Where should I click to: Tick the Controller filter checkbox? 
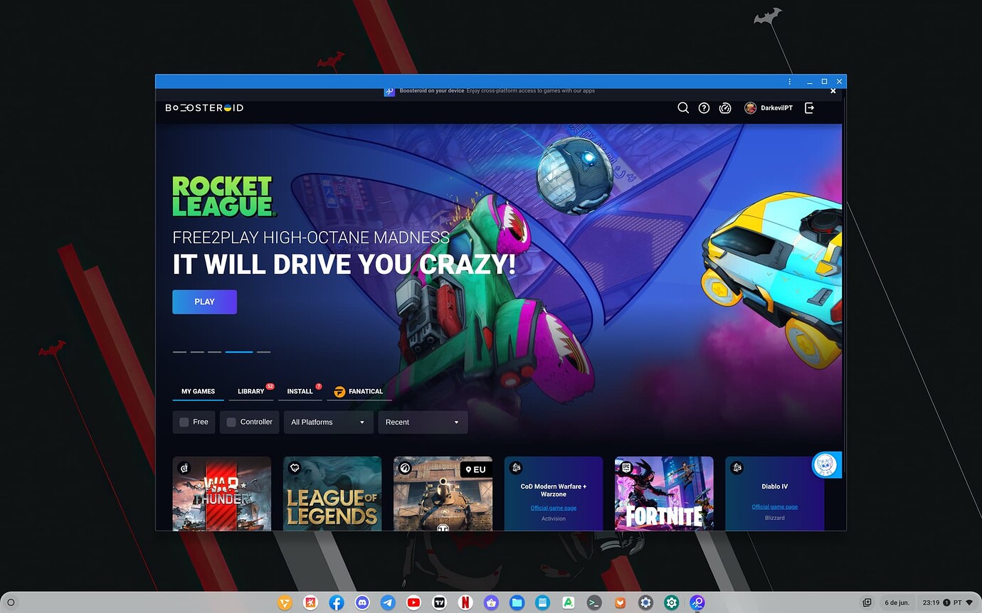231,422
